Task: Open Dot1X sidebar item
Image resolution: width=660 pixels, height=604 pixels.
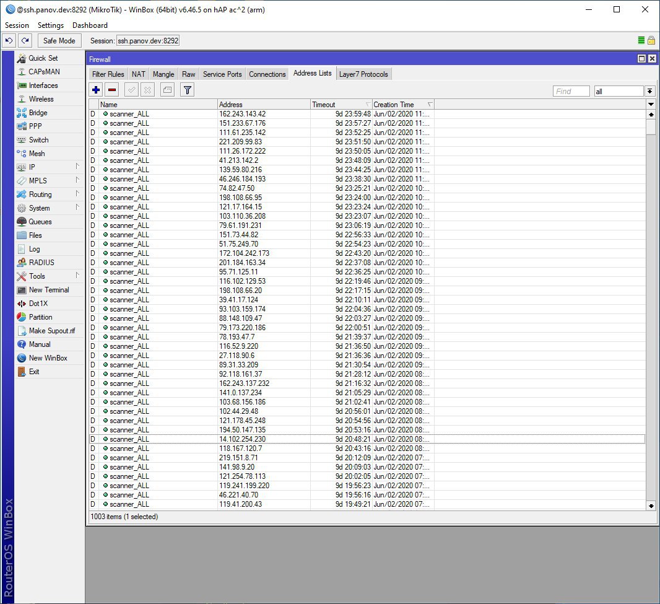Action: pyautogui.click(x=50, y=304)
